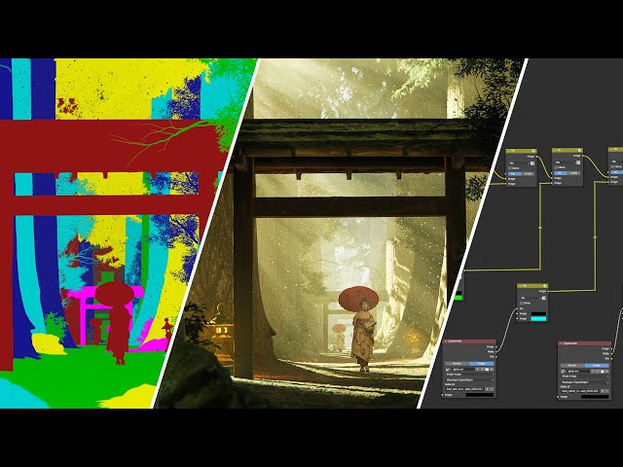
Task: Click Image output socket of lower Mix node
Action: [548, 292]
